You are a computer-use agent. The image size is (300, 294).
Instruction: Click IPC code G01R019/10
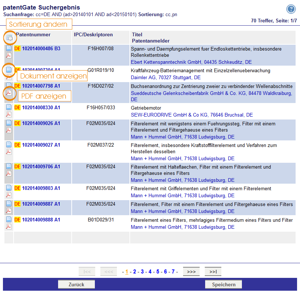pyautogui.click(x=101, y=70)
